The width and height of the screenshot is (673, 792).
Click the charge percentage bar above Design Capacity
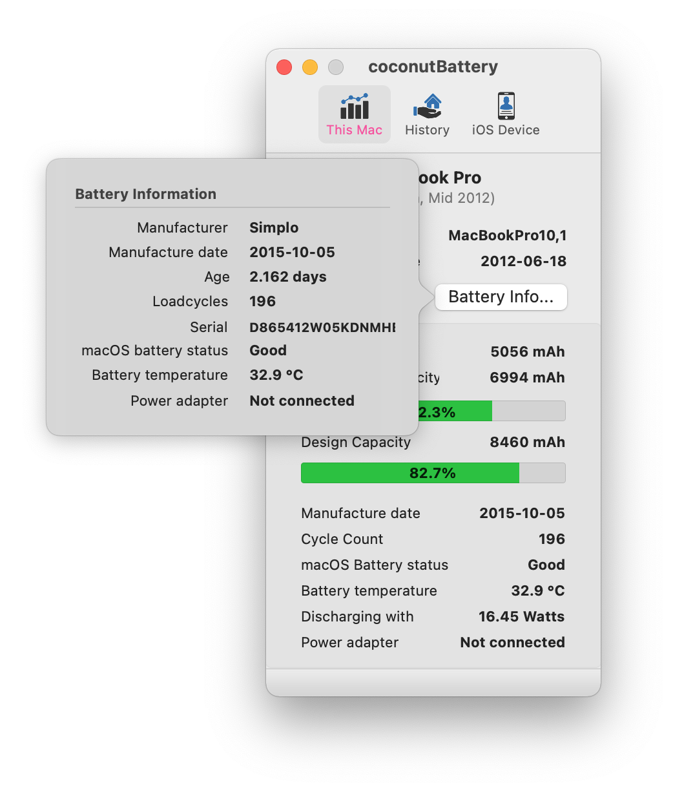[x=492, y=412]
